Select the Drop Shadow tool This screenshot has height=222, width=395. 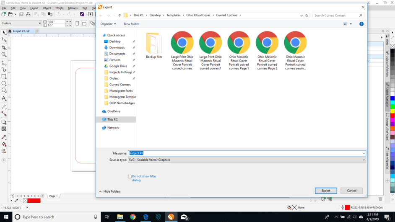tap(4, 122)
